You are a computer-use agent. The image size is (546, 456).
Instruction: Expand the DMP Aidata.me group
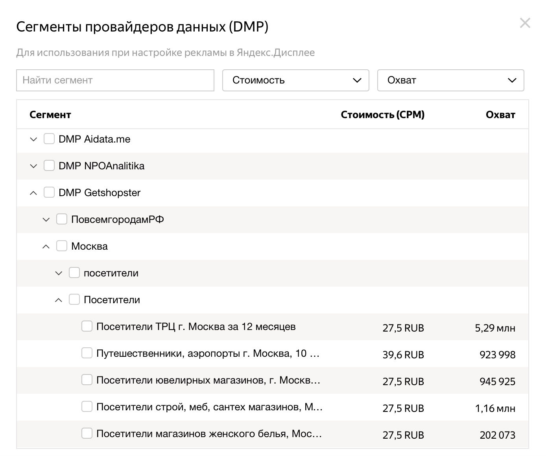pyautogui.click(x=33, y=139)
